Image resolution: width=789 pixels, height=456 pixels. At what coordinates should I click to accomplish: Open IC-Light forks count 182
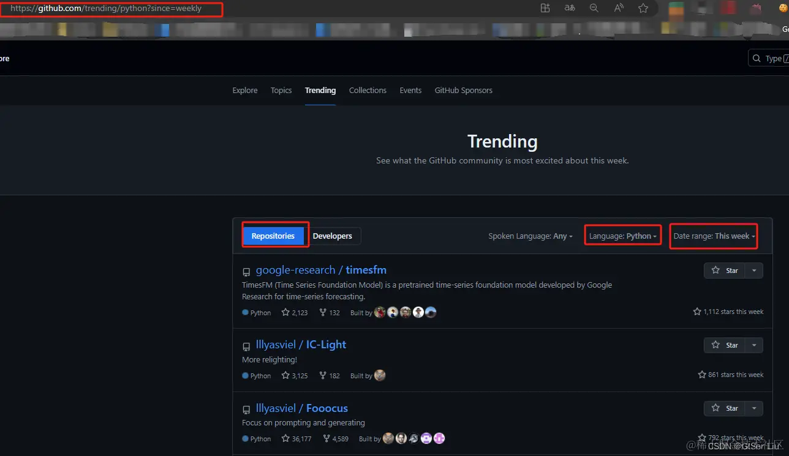[330, 375]
